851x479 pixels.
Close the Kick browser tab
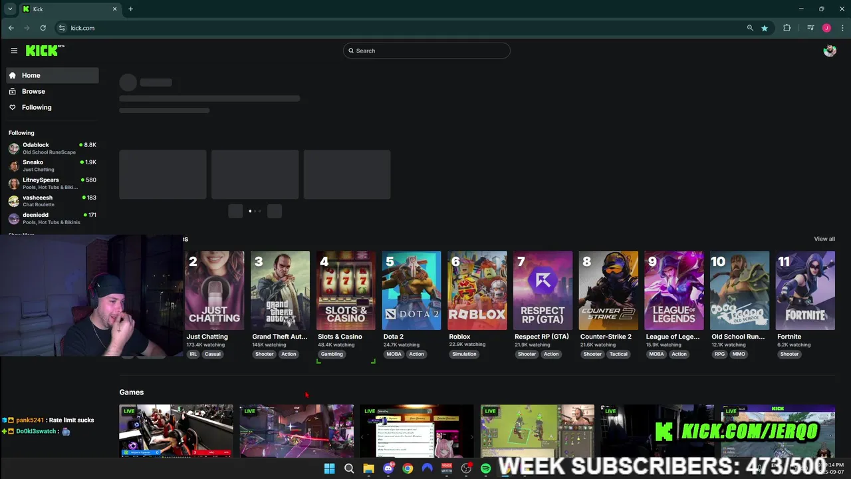(x=114, y=9)
